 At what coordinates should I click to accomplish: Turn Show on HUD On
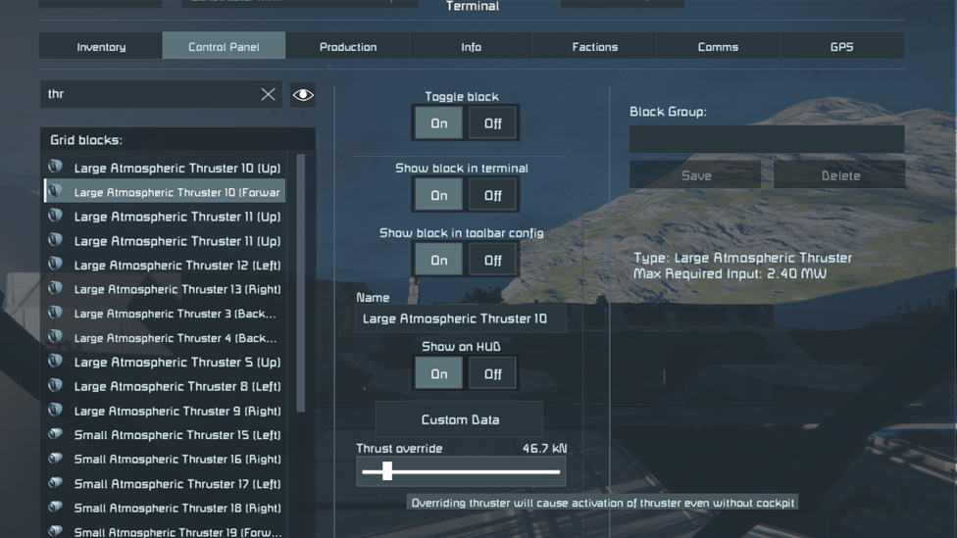pos(439,373)
